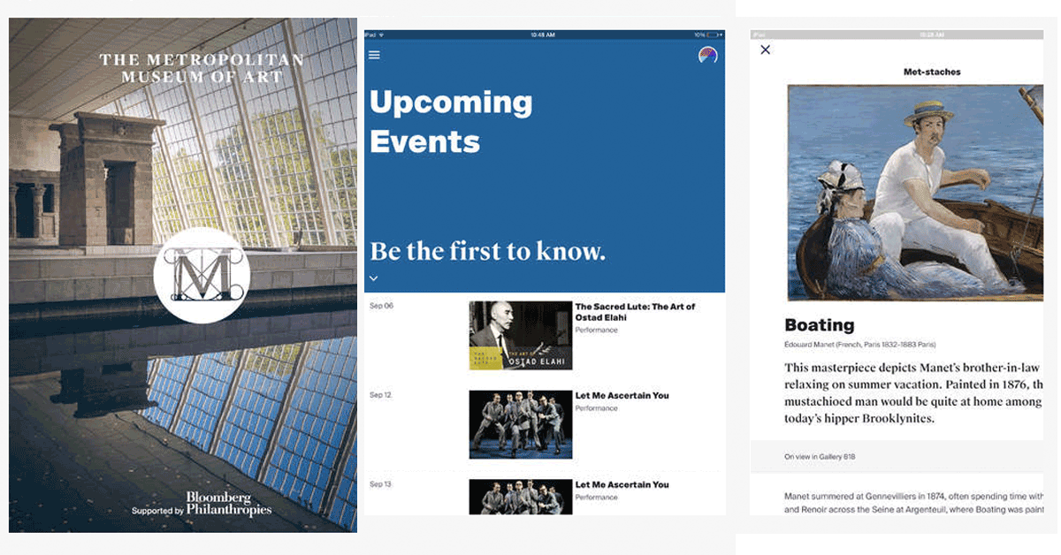Viewport: 1061px width, 555px height.
Task: Select Sep 12 Let Me Ascertain You thumbnail
Action: click(520, 424)
